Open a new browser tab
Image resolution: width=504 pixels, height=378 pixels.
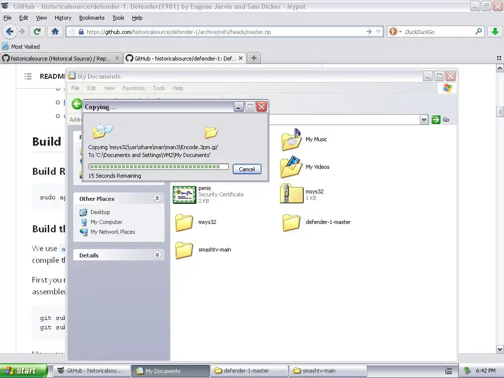[x=254, y=58]
